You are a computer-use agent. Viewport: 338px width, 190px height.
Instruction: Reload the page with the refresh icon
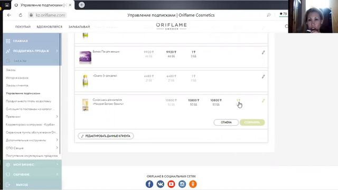21,15
